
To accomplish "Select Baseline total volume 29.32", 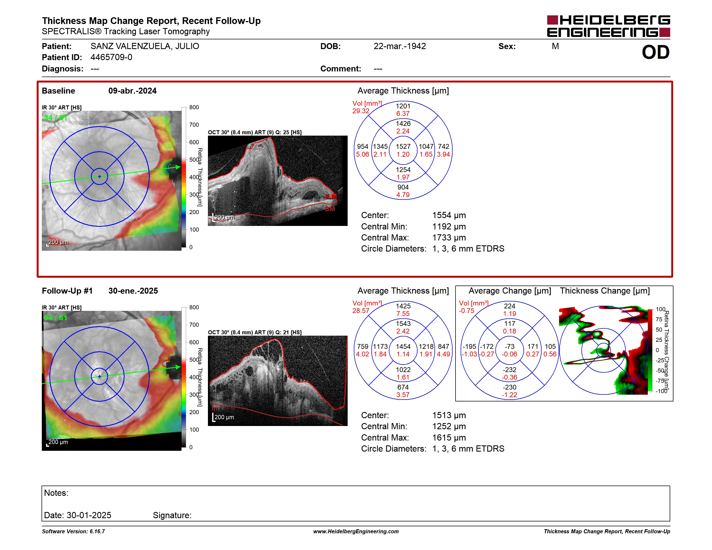I will click(x=361, y=111).
